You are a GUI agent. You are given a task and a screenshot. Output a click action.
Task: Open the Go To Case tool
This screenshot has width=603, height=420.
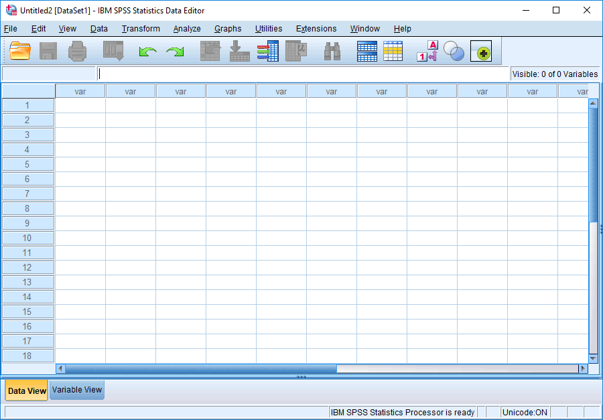(x=210, y=51)
